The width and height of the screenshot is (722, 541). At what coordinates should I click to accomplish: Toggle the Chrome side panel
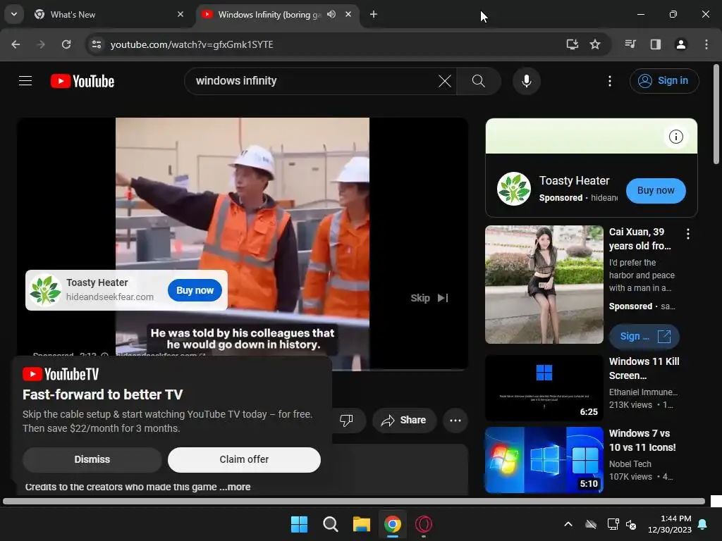(656, 44)
